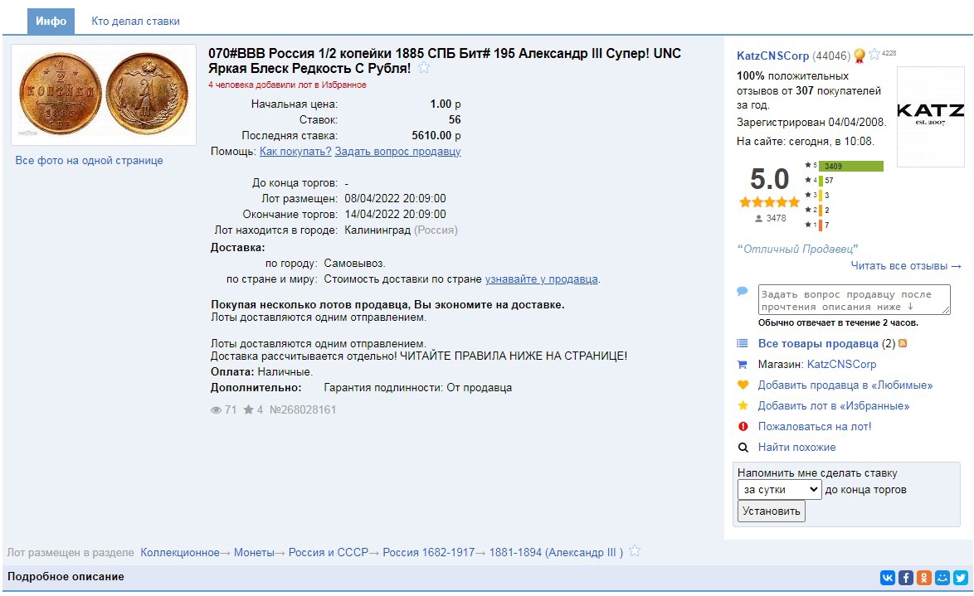Image resolution: width=974 pixels, height=596 pixels.
Task: Toggle the favorite star next to the seller name
Action: coord(874,55)
